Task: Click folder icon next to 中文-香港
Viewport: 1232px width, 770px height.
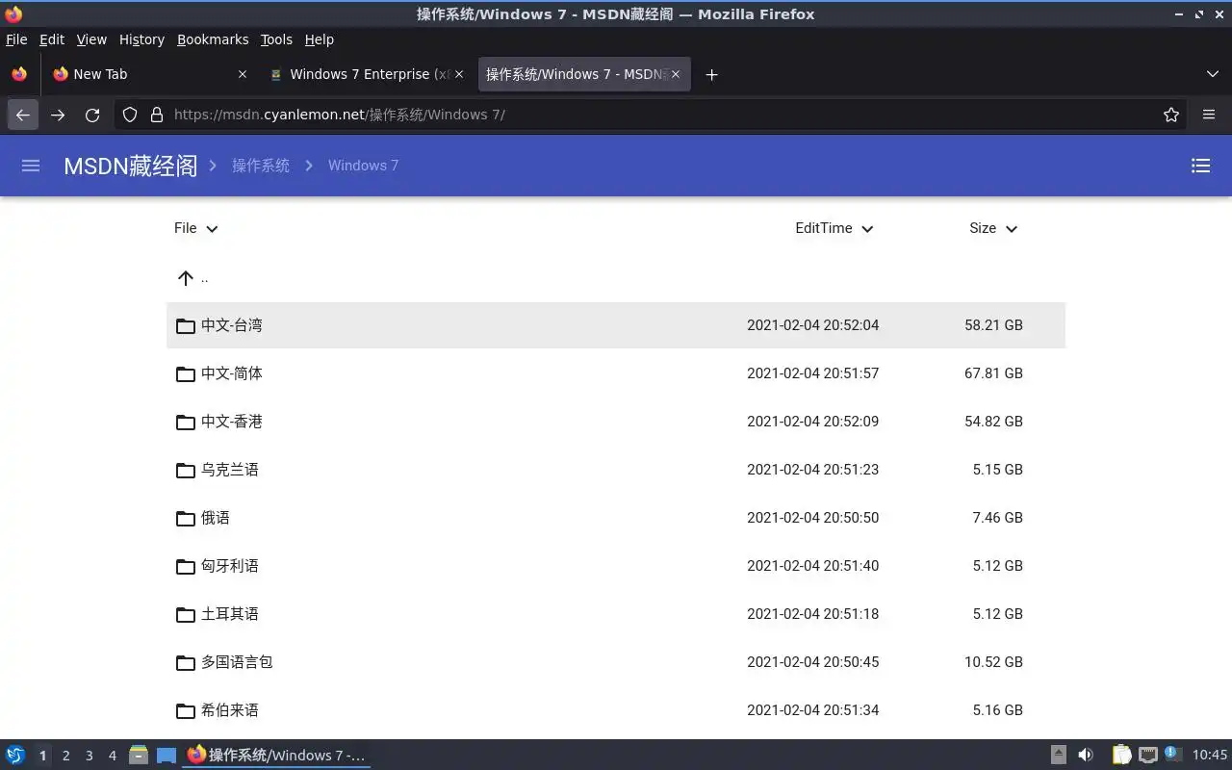Action: coord(186,422)
